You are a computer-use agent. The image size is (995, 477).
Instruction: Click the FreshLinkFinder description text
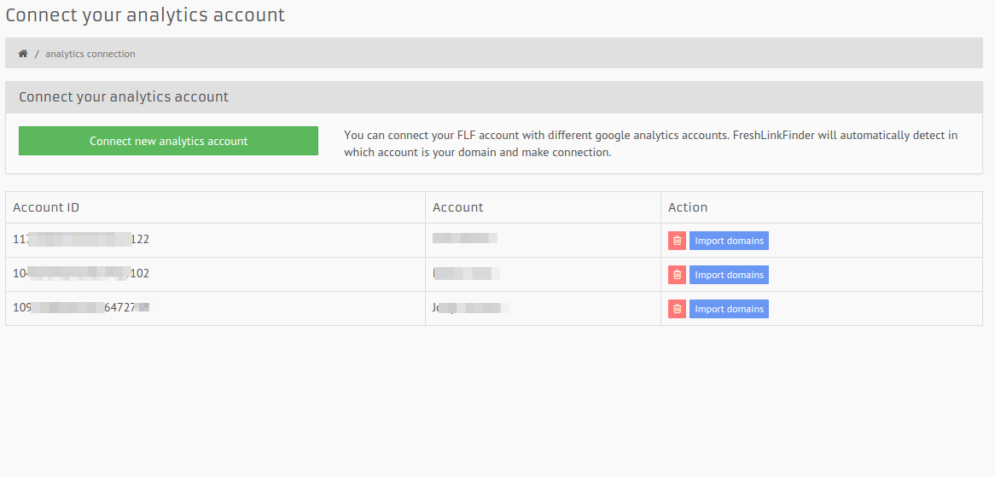(x=650, y=144)
